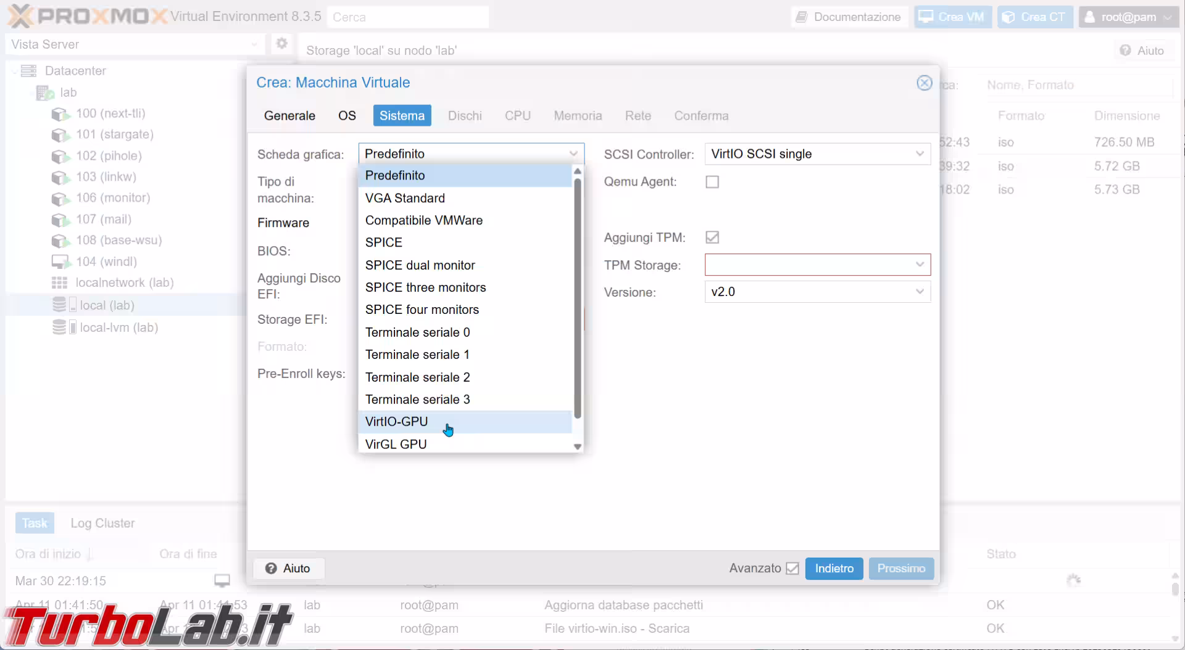
Task: Close the Crea: Macchina Virtuale dialog
Action: tap(924, 83)
